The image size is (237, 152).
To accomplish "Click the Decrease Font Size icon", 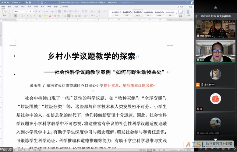I will coord(40,12).
